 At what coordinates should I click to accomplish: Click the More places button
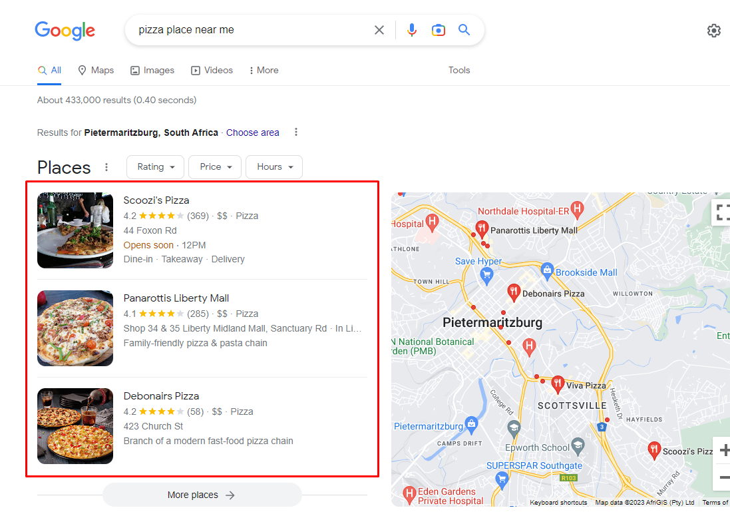(x=202, y=495)
